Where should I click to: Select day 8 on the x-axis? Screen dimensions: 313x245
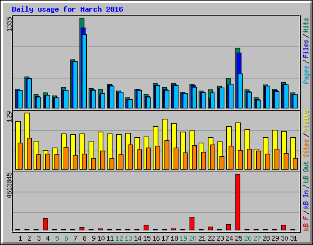pyautogui.click(x=84, y=238)
